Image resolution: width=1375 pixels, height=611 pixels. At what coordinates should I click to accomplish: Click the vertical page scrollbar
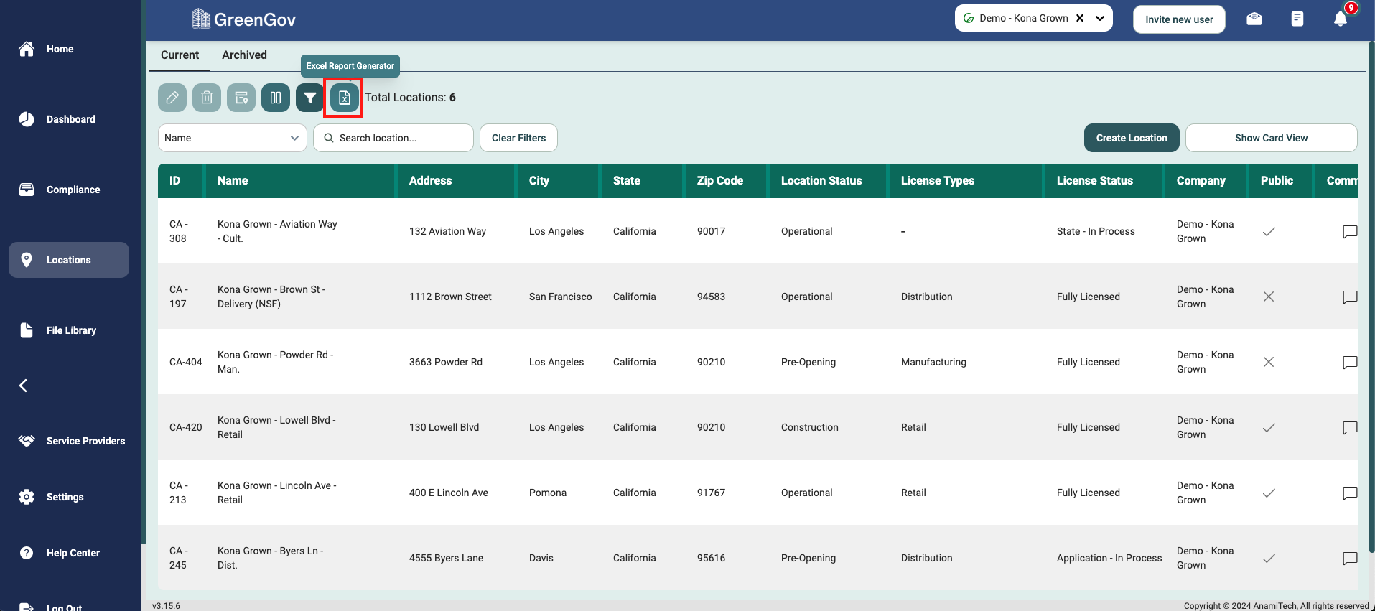[x=1371, y=287]
